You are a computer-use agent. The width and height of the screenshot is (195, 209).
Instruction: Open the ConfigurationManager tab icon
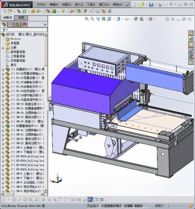click(18, 25)
